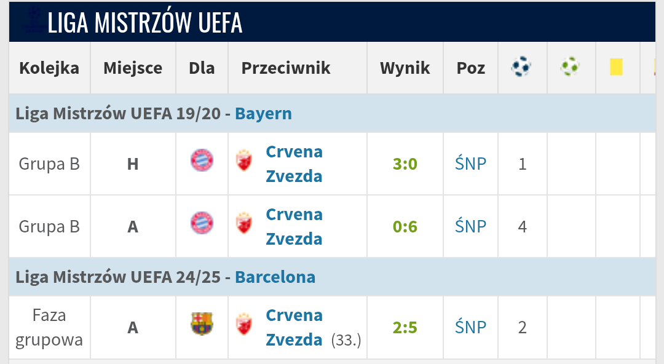Screen dimensions: 664x364
Task: Open the 3:0 match result
Action: coord(405,164)
